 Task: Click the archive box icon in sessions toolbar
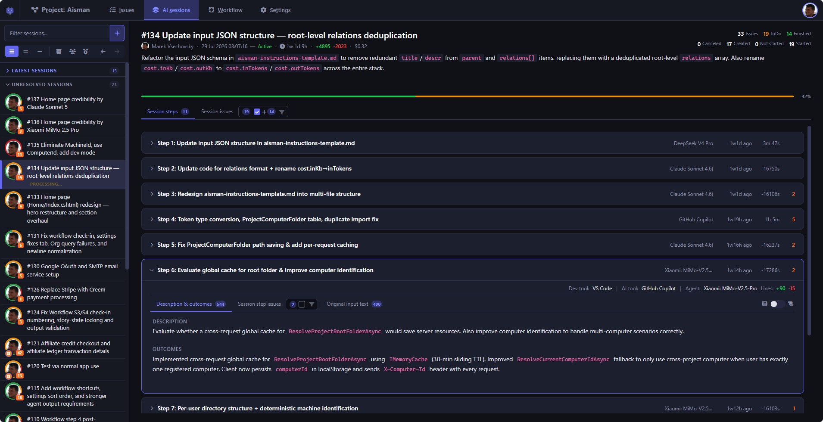59,52
